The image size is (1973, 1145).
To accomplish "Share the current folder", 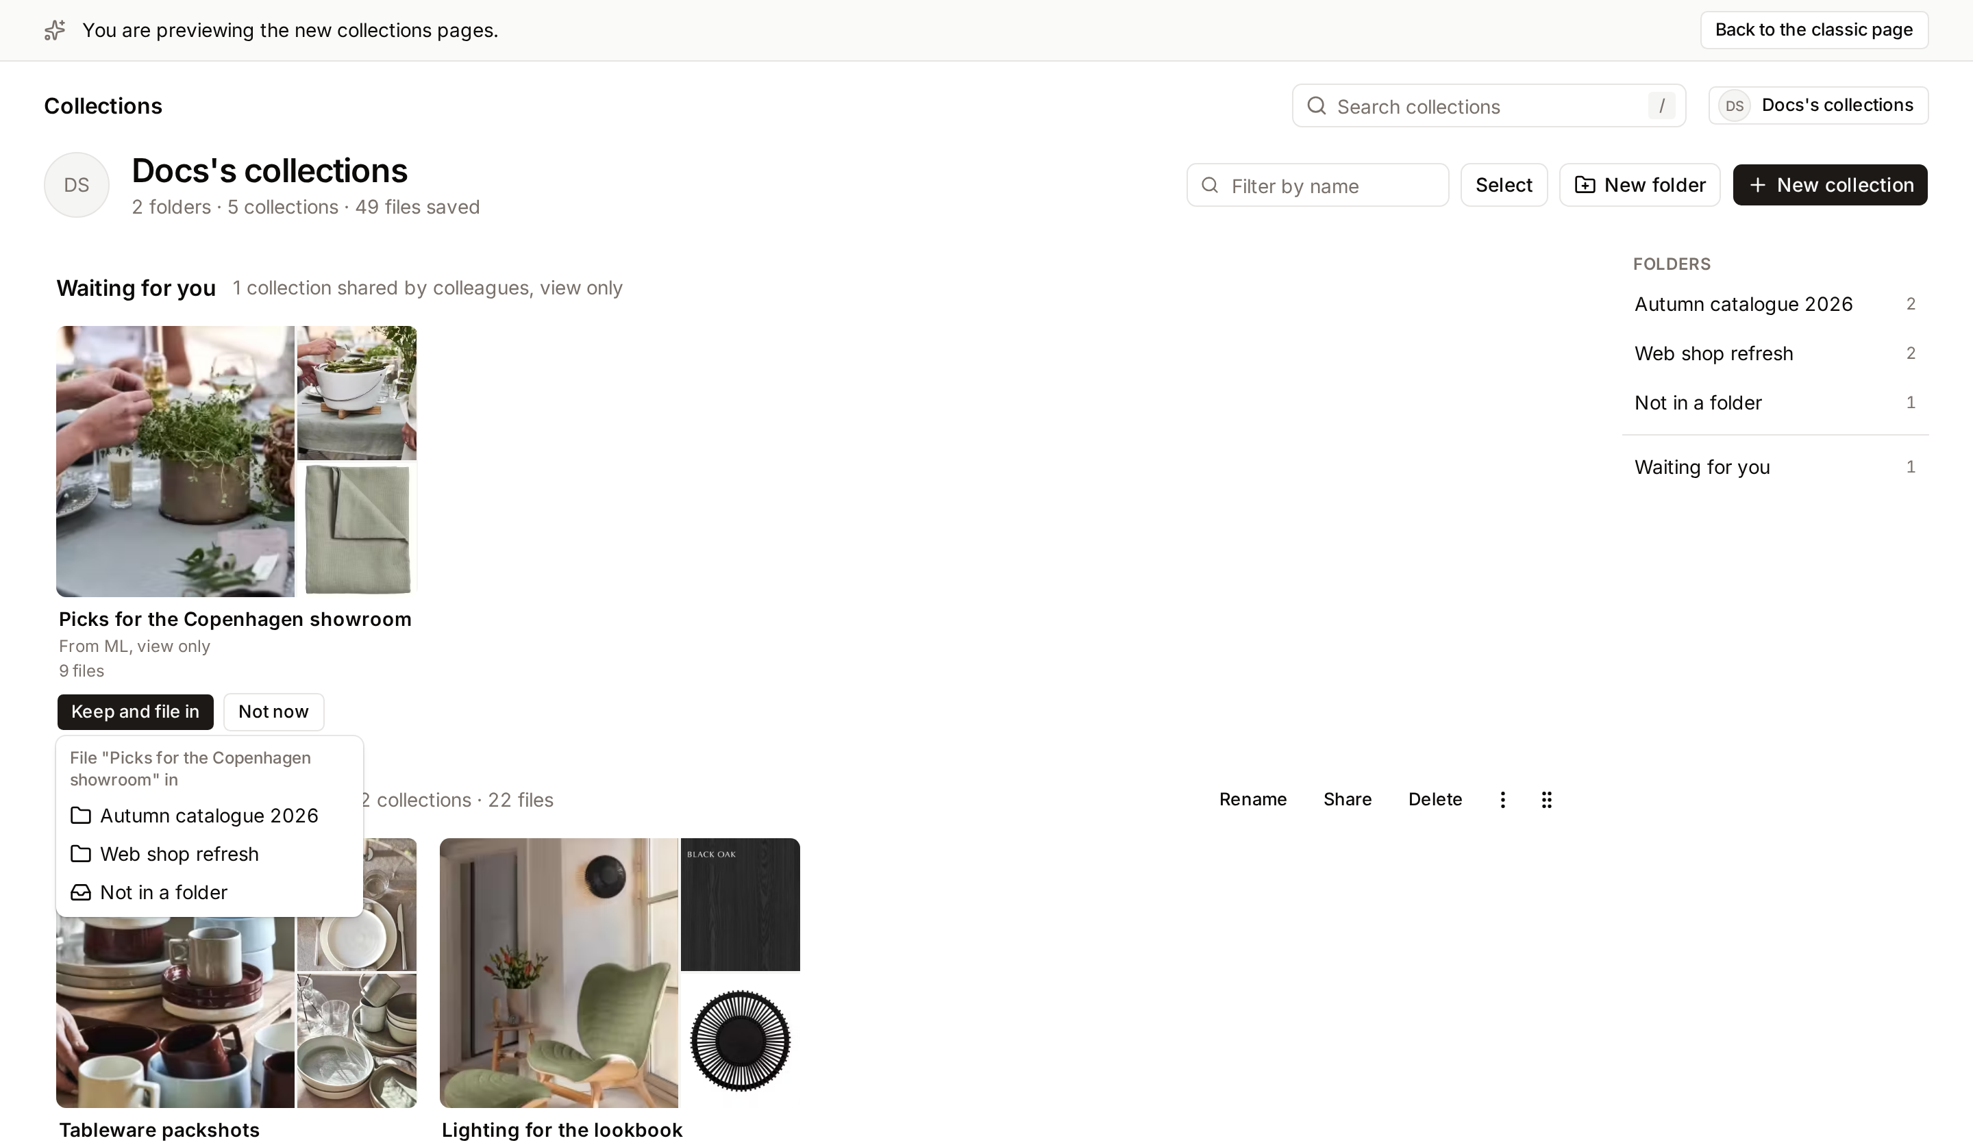I will (x=1347, y=799).
